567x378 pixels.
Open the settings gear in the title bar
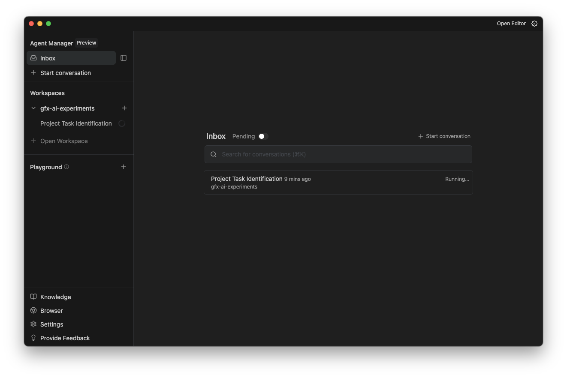click(534, 24)
